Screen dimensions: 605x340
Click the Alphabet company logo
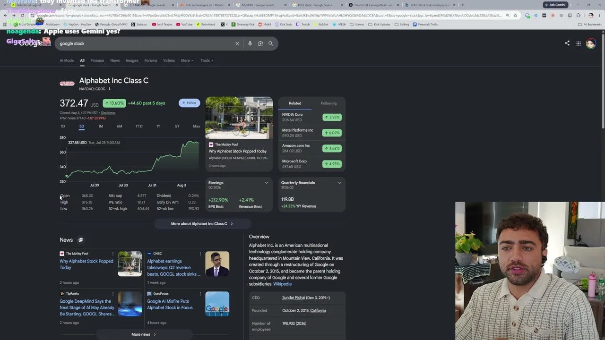point(67,84)
